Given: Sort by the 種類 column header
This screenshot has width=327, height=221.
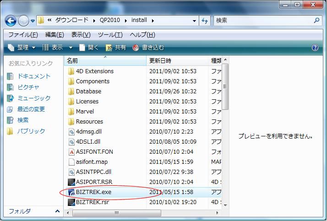Looking at the screenshot, I should tap(215, 60).
